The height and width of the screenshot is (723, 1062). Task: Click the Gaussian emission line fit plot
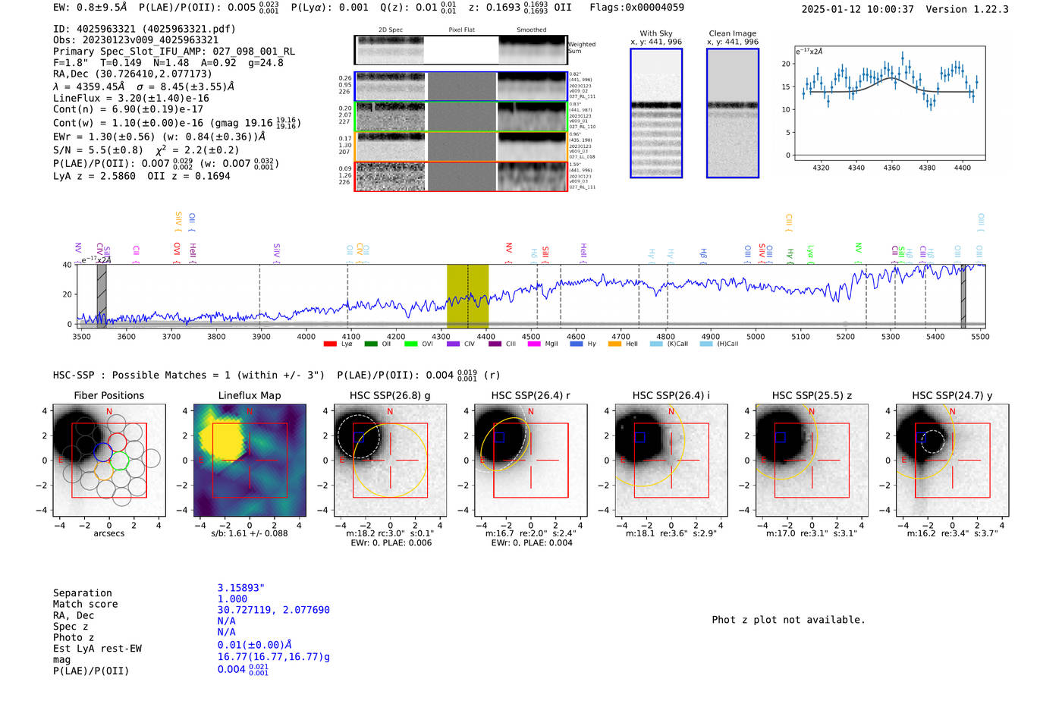[x=889, y=103]
